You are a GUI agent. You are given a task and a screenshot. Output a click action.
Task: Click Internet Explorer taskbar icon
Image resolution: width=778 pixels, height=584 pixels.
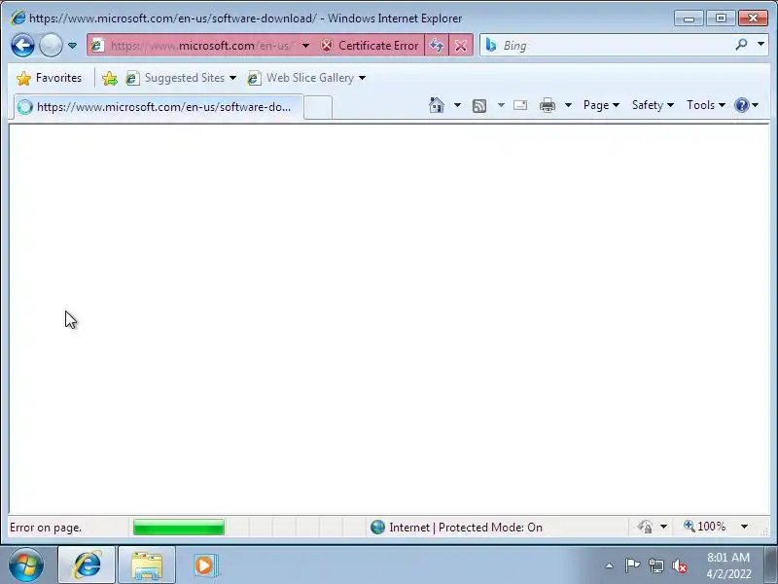[x=87, y=565]
